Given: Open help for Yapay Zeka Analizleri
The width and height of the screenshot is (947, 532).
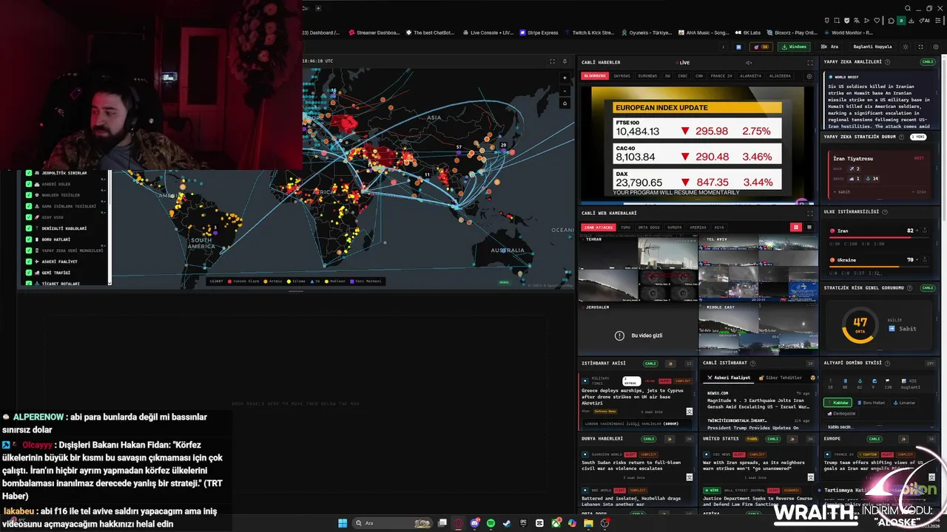Looking at the screenshot, I should pos(887,62).
